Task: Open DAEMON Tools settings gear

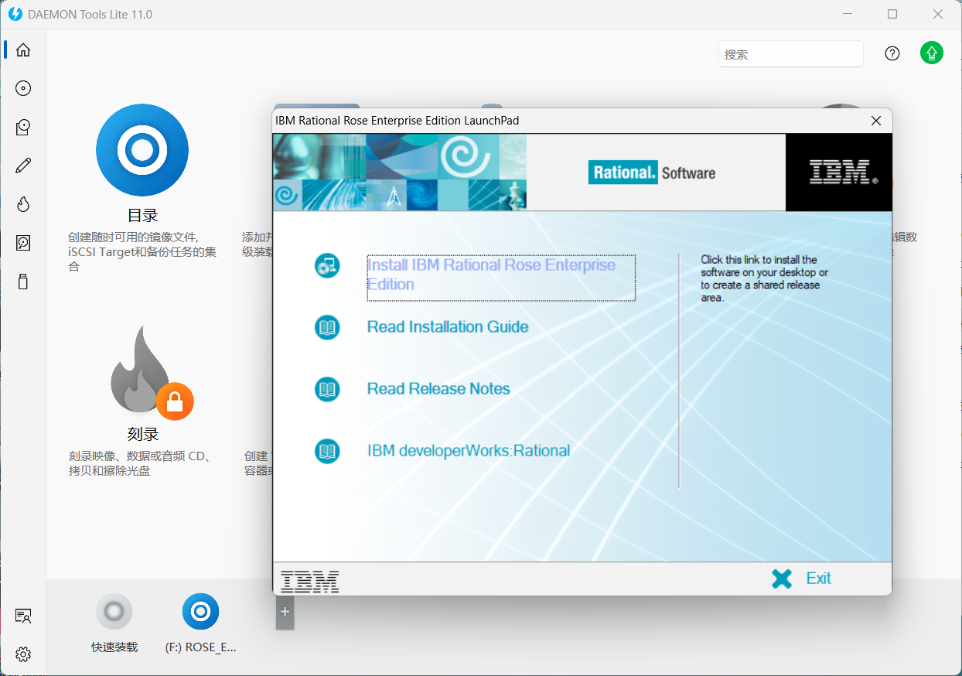Action: click(x=23, y=654)
